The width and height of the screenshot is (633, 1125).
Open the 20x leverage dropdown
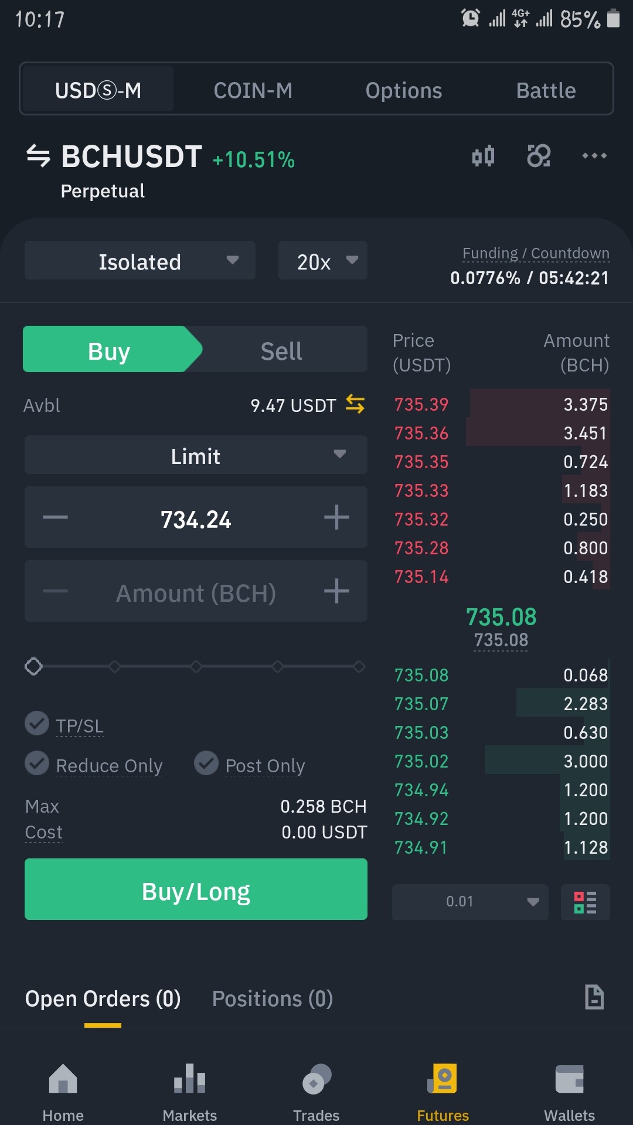pyautogui.click(x=323, y=260)
